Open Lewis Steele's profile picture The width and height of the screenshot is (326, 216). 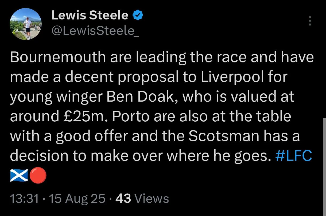(x=26, y=24)
